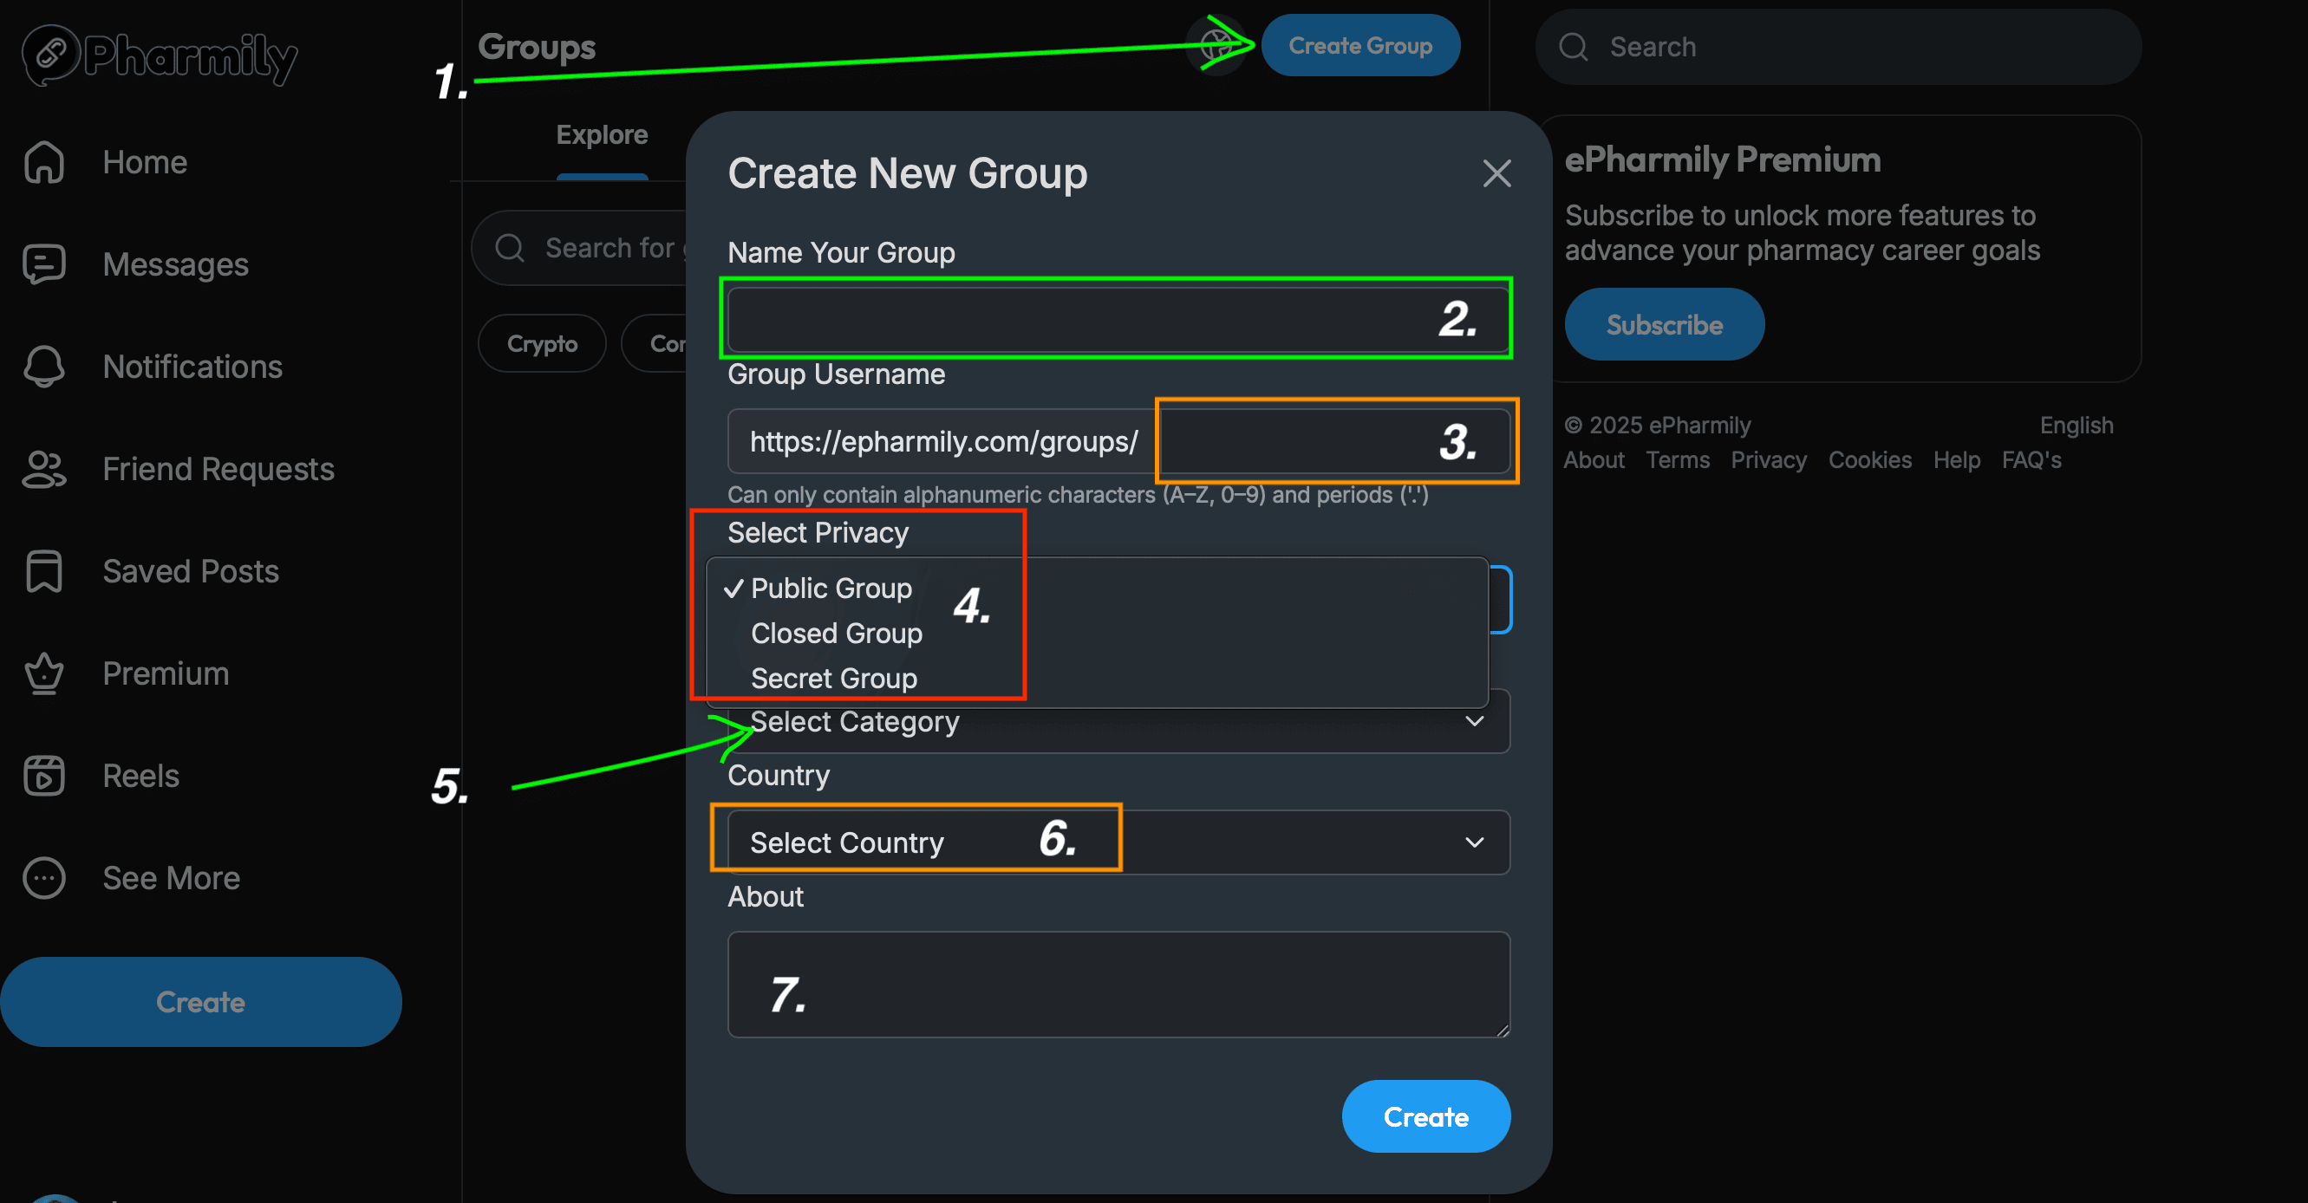Open Saved Posts bookmark icon
The width and height of the screenshot is (2308, 1203).
click(44, 570)
